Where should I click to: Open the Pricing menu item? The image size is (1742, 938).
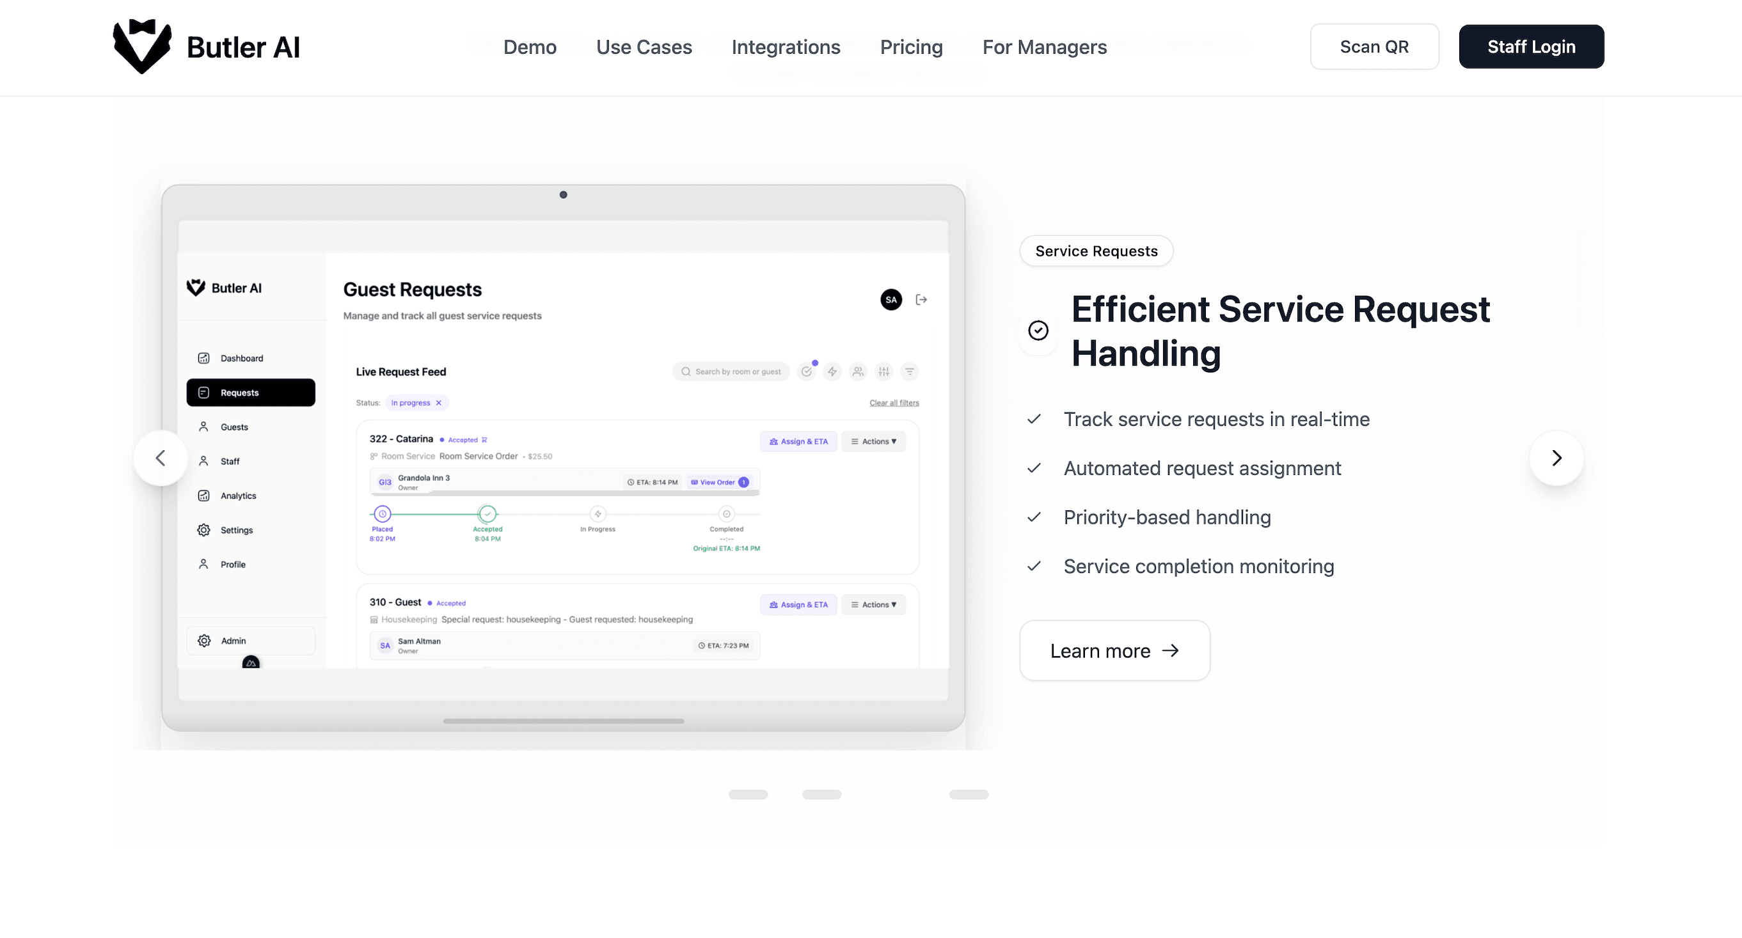point(912,47)
